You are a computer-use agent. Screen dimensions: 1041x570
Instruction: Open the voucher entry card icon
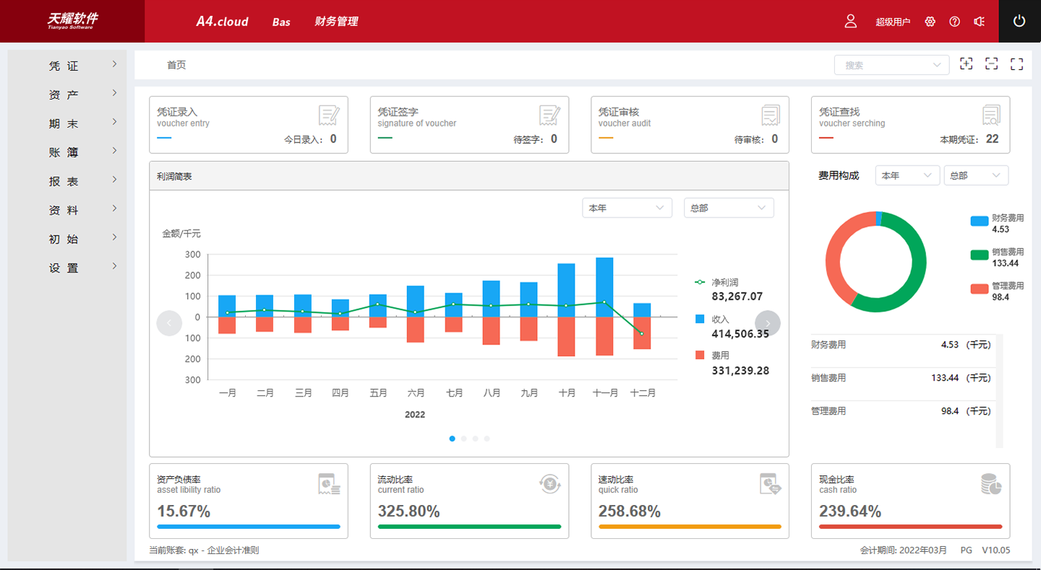(x=329, y=115)
